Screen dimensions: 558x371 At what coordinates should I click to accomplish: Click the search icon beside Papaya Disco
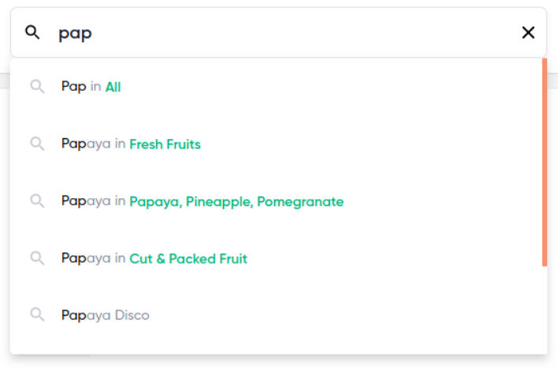[37, 315]
